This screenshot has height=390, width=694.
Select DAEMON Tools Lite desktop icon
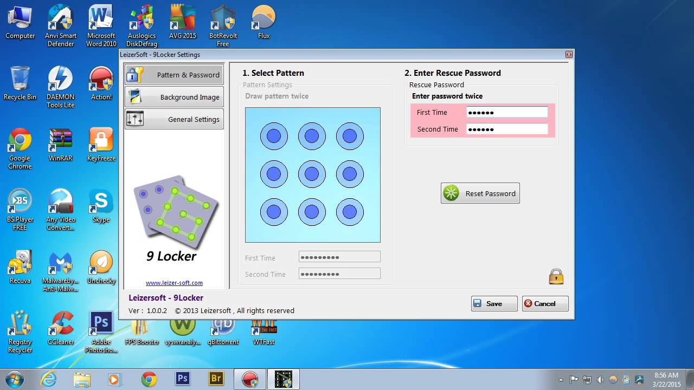pos(61,87)
